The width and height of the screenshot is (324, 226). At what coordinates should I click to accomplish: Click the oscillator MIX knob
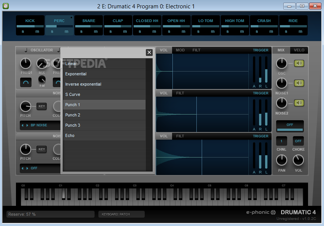click(42, 63)
